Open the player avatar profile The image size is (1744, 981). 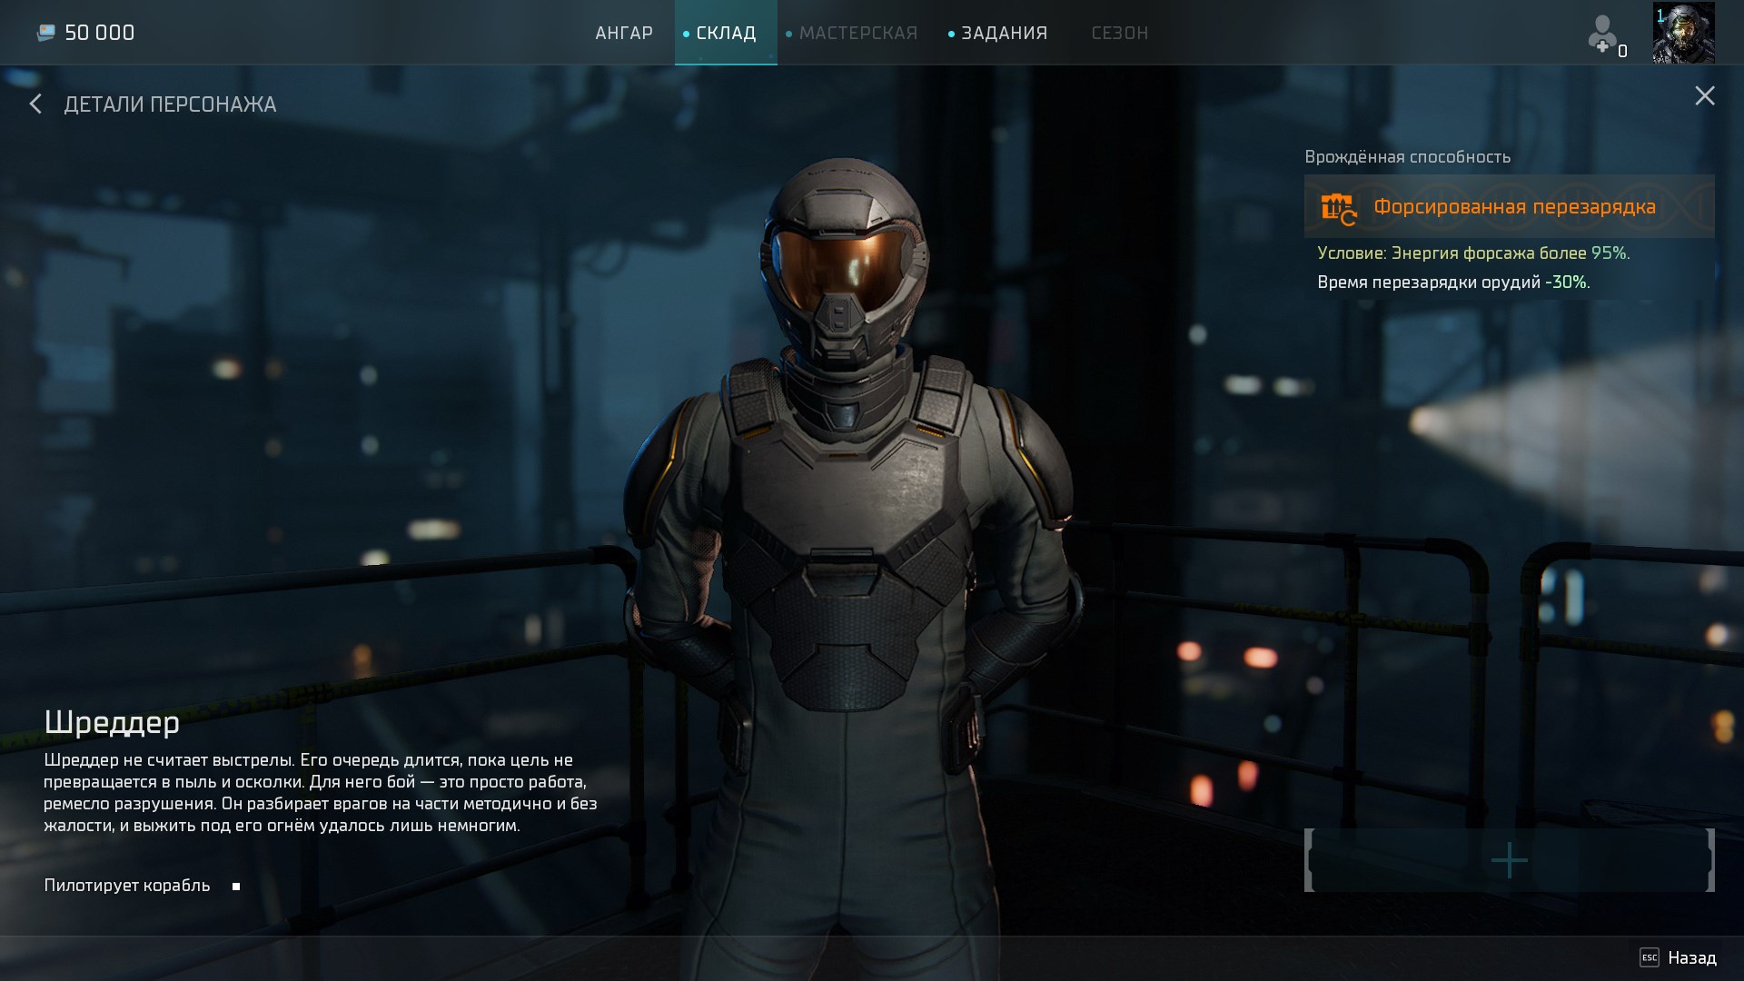coord(1683,33)
